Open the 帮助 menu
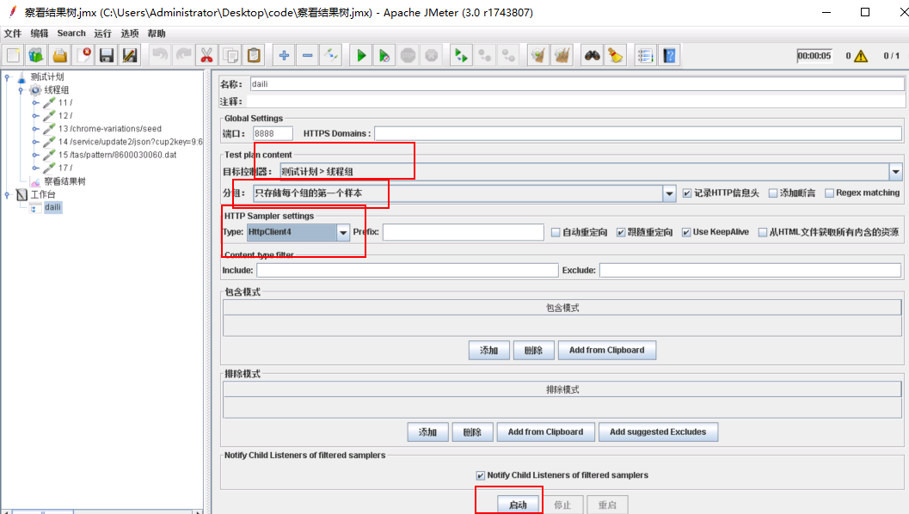The height and width of the screenshot is (514, 909). 156,34
